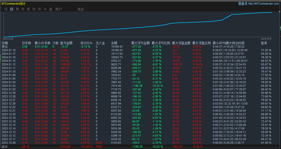The width and height of the screenshot is (281, 149).
Task: Click the 盈亏金额 column header
Action: (x=66, y=43)
